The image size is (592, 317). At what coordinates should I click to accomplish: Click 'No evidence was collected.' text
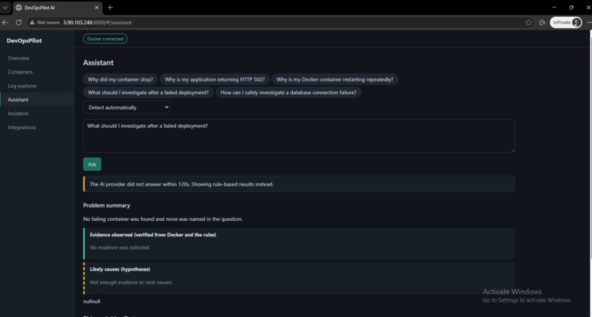(x=120, y=247)
